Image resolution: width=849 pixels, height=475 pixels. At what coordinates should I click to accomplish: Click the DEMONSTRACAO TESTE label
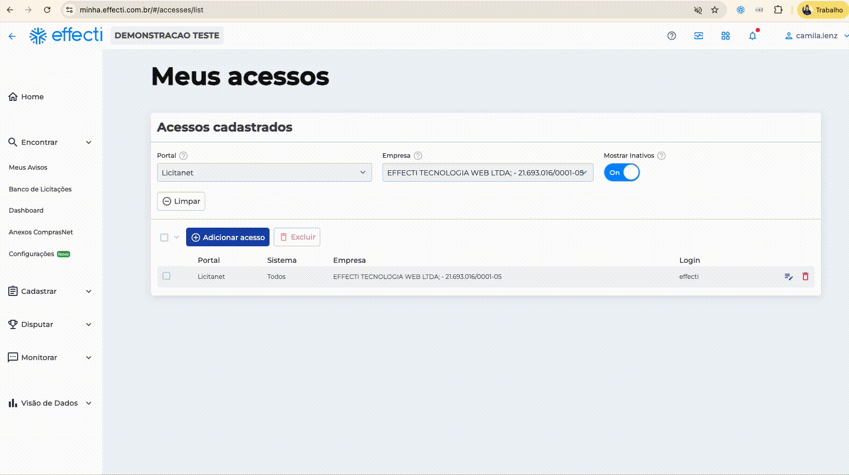pyautogui.click(x=167, y=35)
